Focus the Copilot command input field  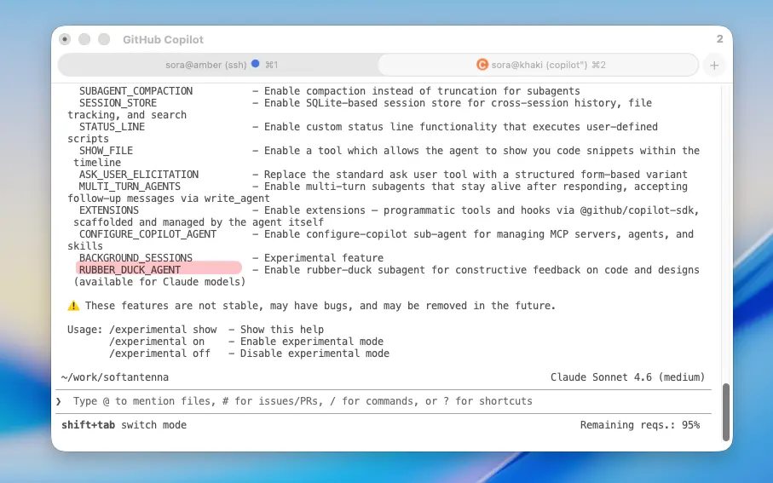pyautogui.click(x=384, y=401)
